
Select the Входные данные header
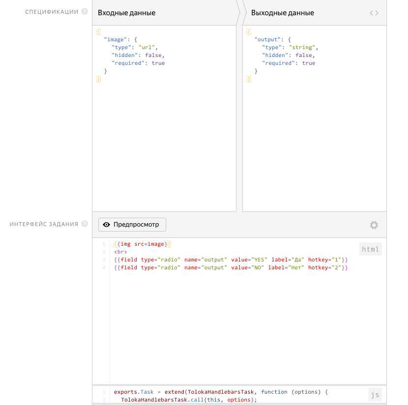tap(127, 13)
